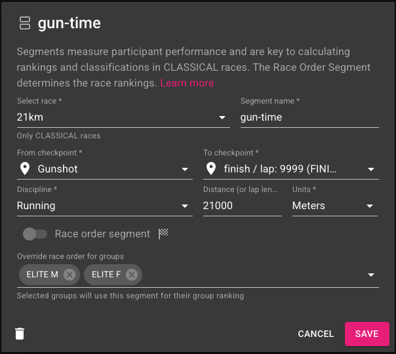
Task: Click the Cancel button
Action: click(316, 334)
